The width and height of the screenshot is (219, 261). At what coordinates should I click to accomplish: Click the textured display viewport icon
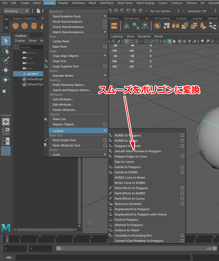click(184, 41)
